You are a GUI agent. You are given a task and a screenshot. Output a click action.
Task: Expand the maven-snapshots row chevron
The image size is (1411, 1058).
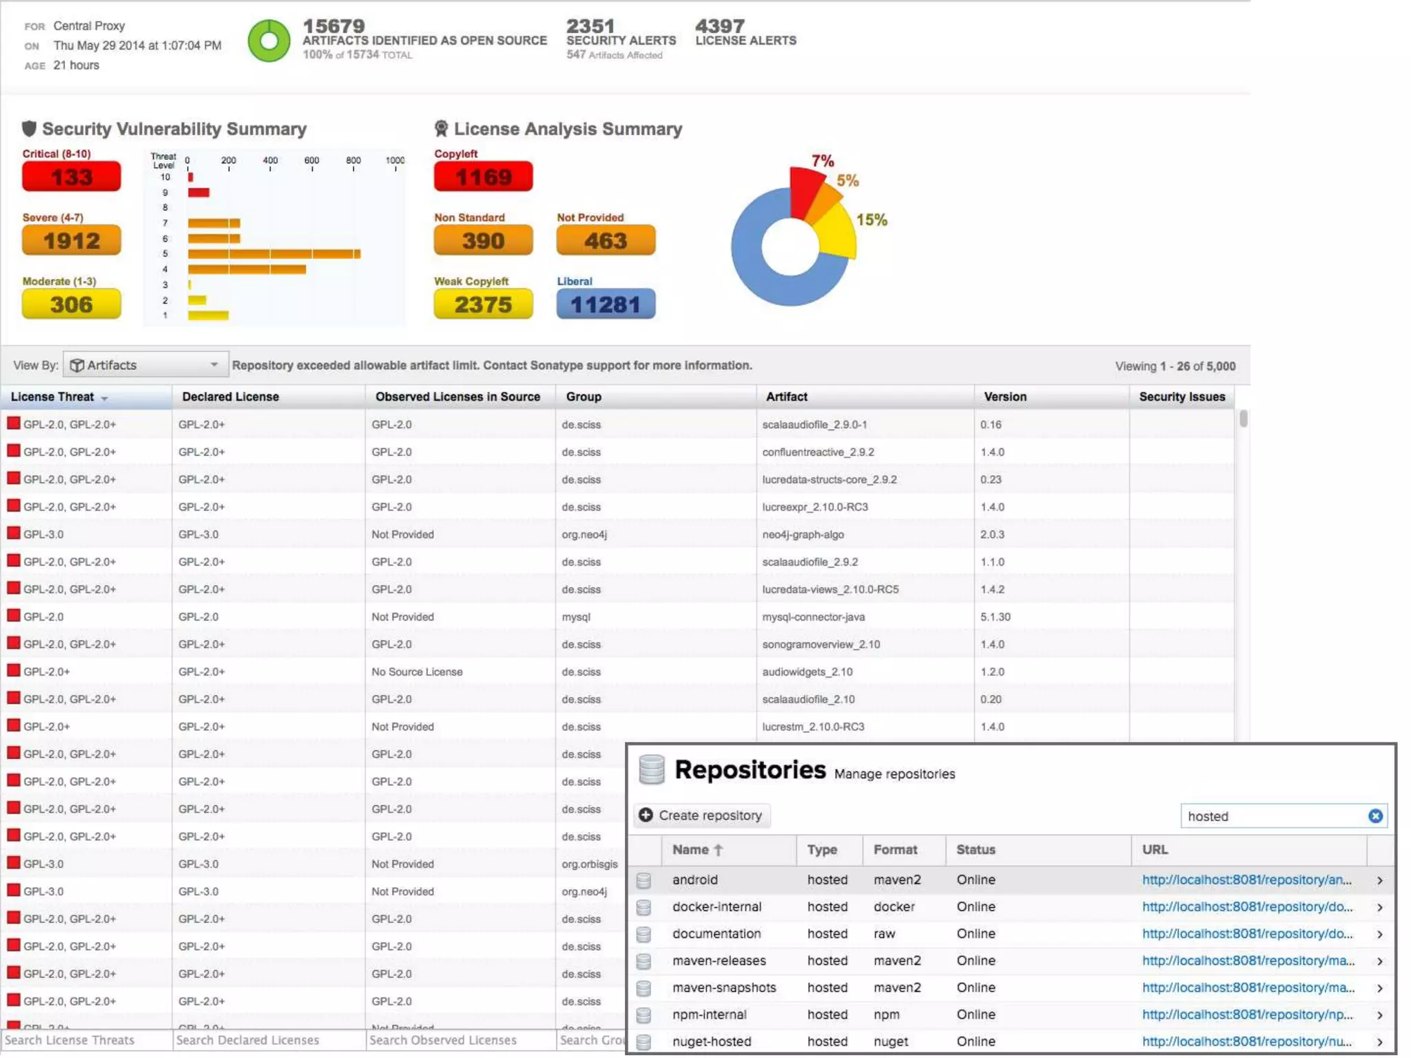1380,988
